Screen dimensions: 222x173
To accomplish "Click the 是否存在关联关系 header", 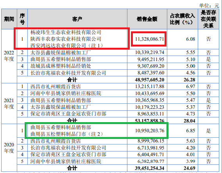I will (208, 19).
